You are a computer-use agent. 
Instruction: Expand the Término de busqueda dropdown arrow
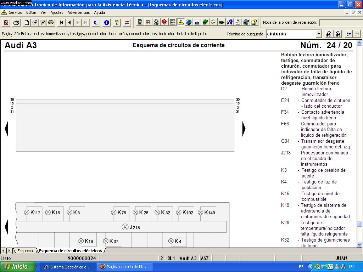click(x=319, y=34)
